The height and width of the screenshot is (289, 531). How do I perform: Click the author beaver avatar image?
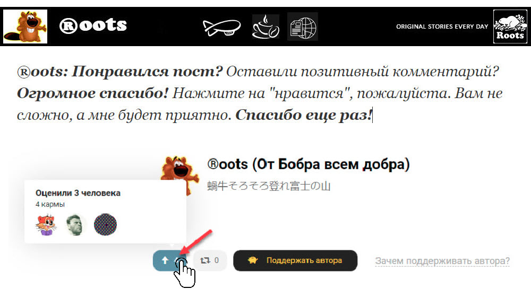pos(180,174)
